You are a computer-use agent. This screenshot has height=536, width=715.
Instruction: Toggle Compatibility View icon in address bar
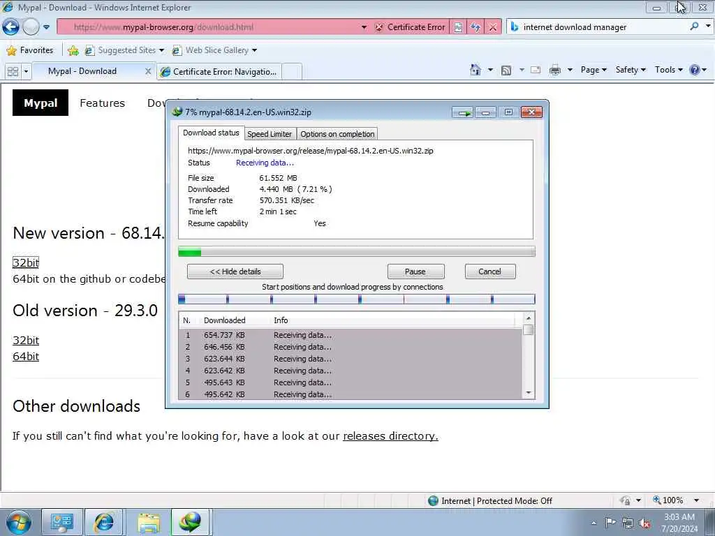(458, 27)
